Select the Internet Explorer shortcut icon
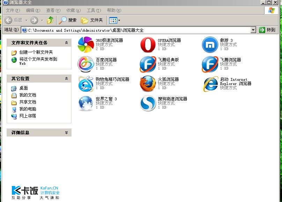 210,84
